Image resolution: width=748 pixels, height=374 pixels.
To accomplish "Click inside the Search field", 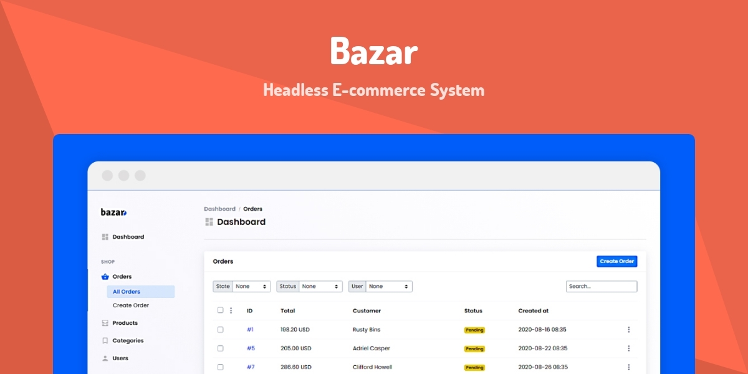I will 601,286.
